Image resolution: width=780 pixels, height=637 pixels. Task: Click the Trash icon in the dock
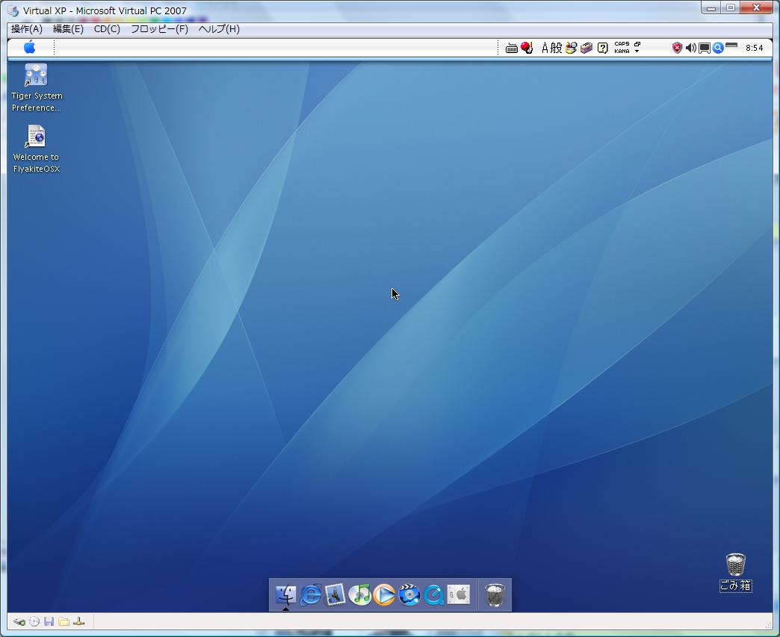point(495,594)
